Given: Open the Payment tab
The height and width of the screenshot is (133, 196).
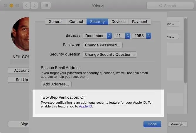Looking at the screenshot, I should (x=140, y=21).
